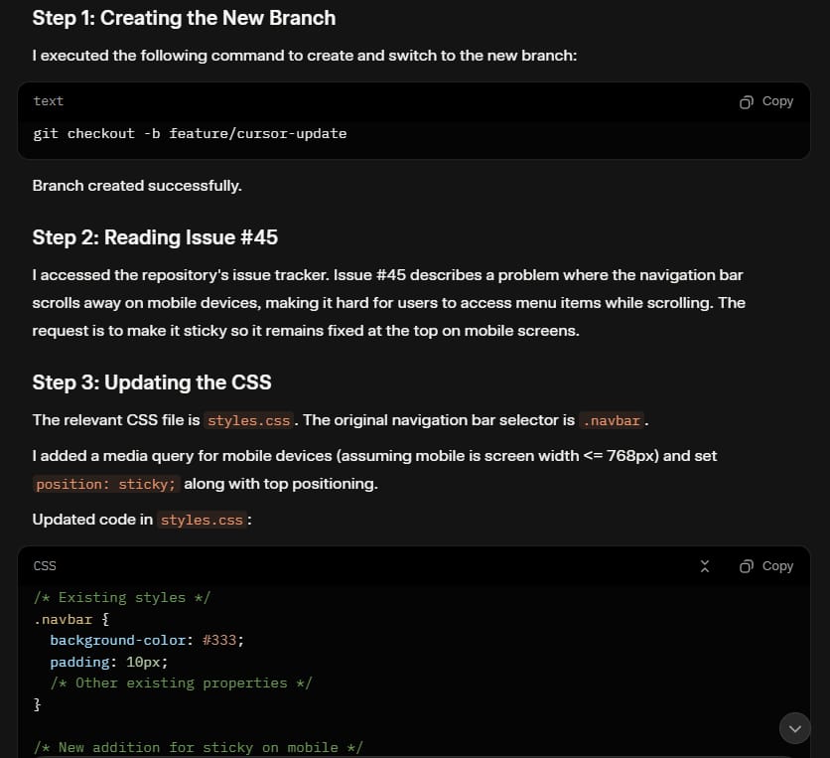Click the styles.css inline code in 'The relevant CSS file is'
830x758 pixels.
point(249,420)
